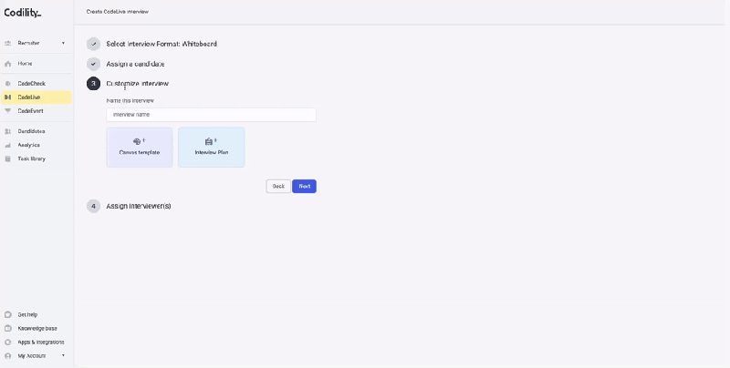Reopen Assign a candidate step
The height and width of the screenshot is (368, 730).
[x=135, y=64]
